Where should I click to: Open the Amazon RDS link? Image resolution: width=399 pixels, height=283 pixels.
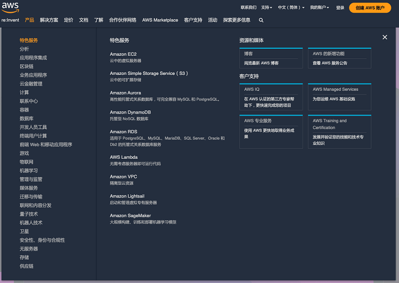point(123,132)
